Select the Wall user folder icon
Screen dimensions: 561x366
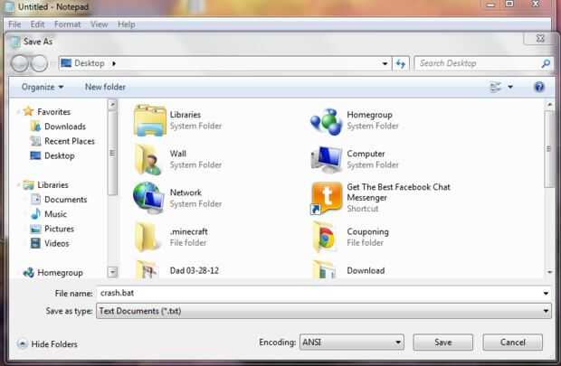tap(147, 159)
